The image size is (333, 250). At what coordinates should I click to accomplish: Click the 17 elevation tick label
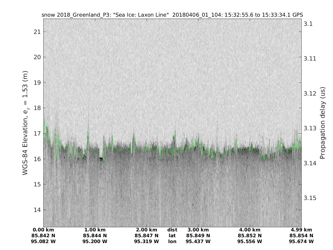pos(37,134)
